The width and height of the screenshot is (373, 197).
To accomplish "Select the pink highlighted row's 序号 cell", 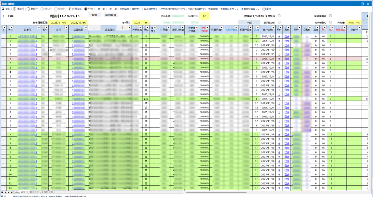I will tap(10, 59).
